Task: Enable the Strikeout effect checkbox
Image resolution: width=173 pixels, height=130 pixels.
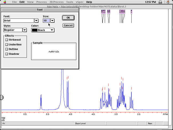Action: 7,40
